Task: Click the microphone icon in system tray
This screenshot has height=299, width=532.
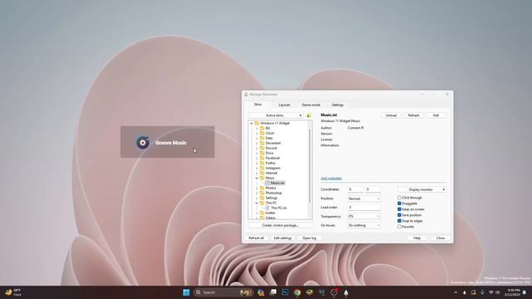Action: (x=482, y=292)
